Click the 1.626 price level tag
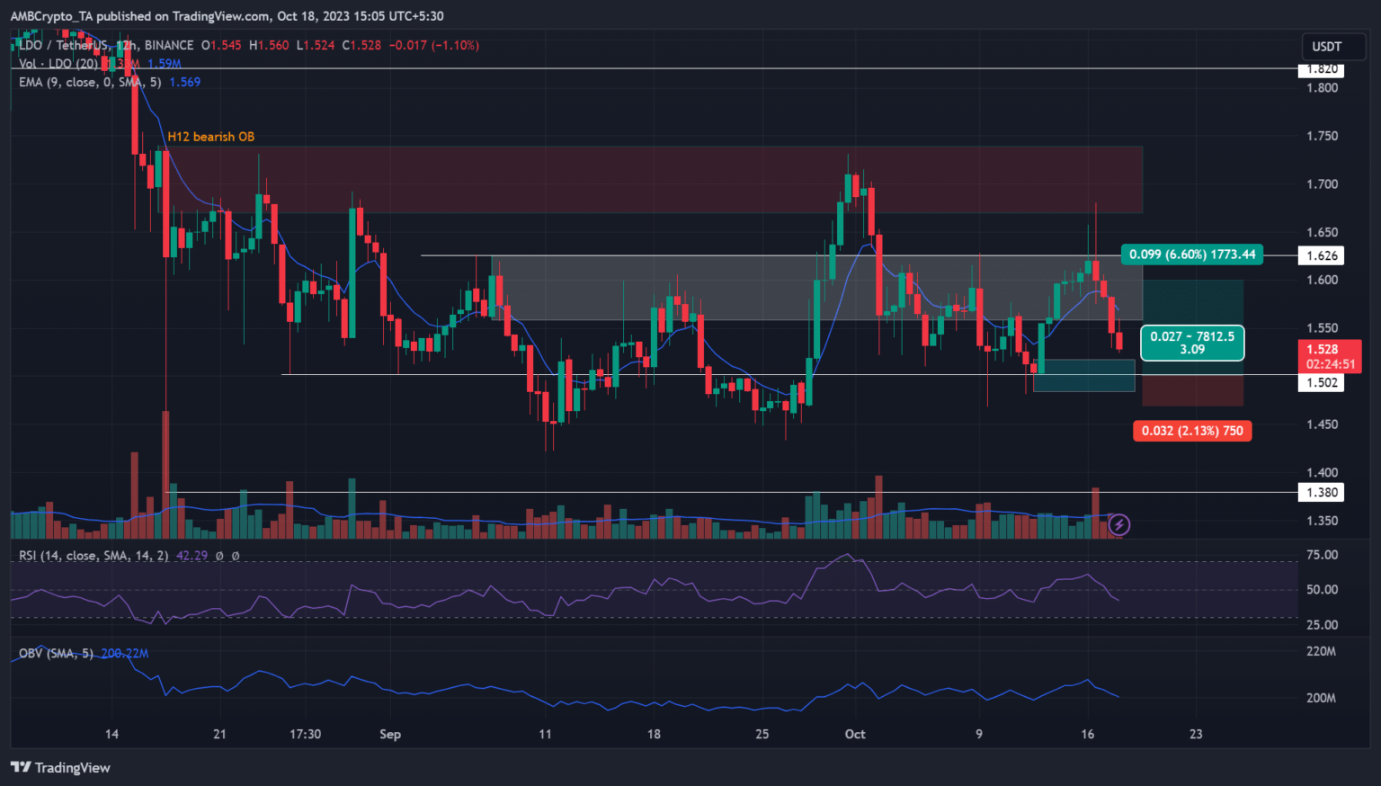1381x786 pixels. coord(1322,255)
